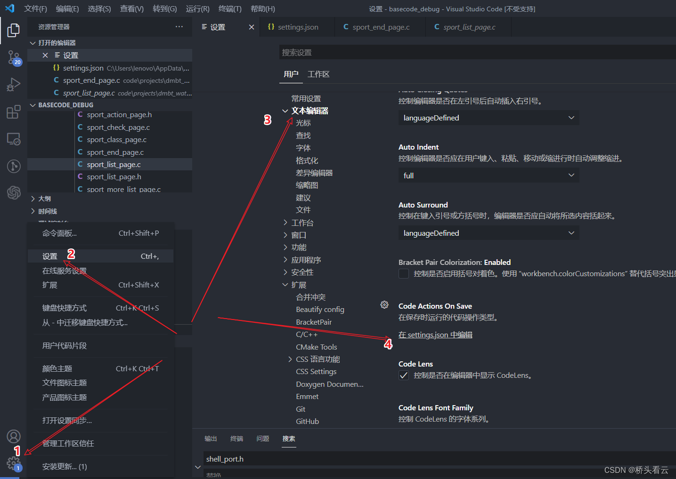Click 在 settings.json 中编辑 link
The width and height of the screenshot is (676, 479).
pos(435,335)
